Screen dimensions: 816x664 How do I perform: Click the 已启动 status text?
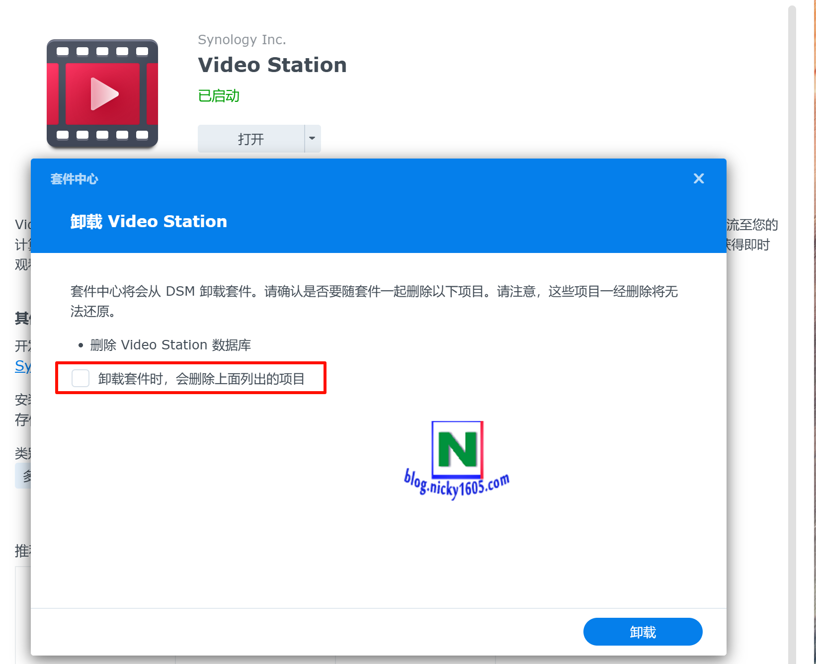(x=219, y=95)
